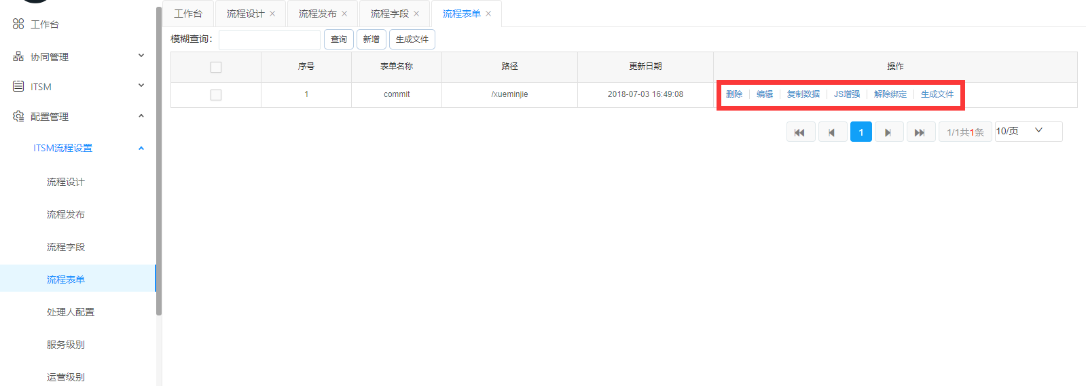Image resolution: width=1086 pixels, height=386 pixels.
Task: Click the 新增 button
Action: tap(372, 39)
